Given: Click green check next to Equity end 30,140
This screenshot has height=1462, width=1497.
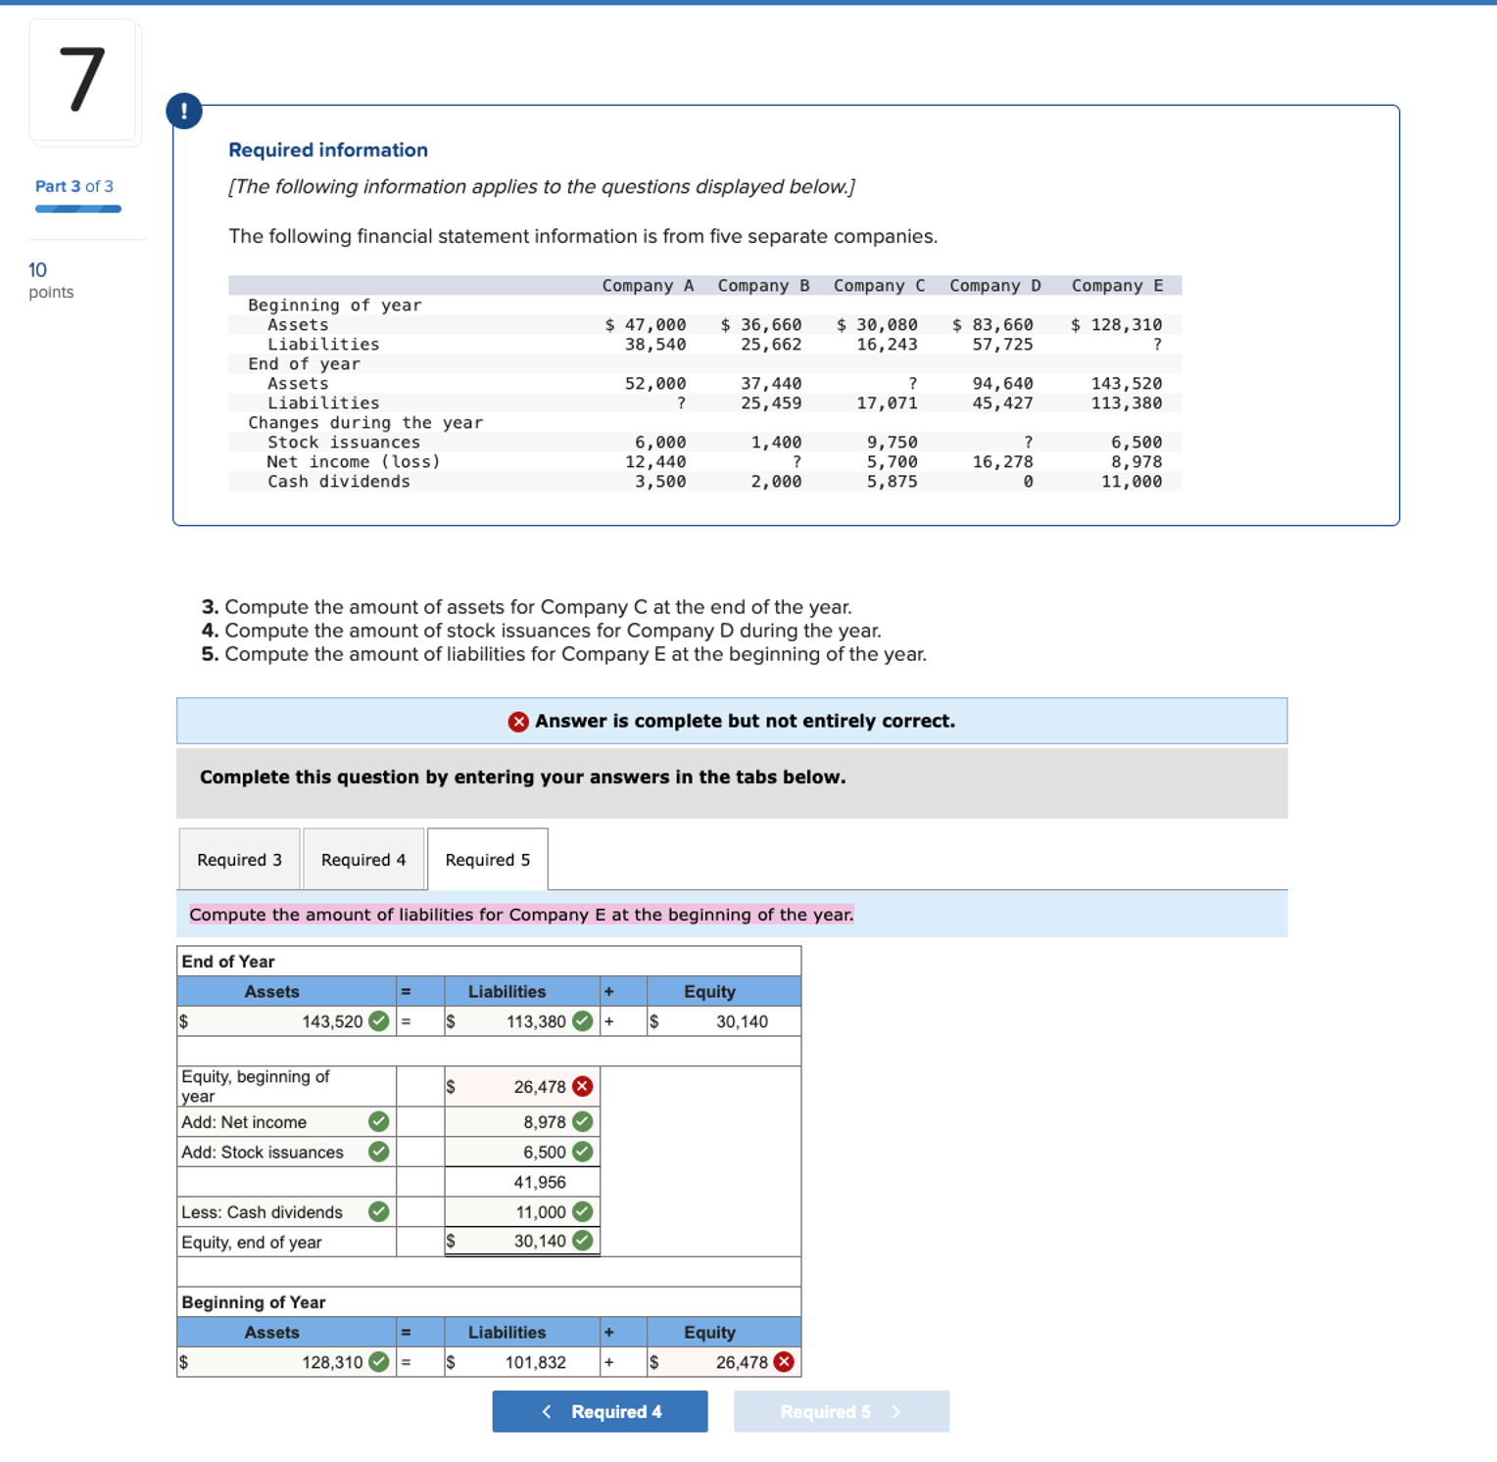Looking at the screenshot, I should point(583,1241).
